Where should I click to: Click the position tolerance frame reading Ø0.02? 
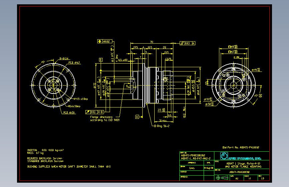105,41
